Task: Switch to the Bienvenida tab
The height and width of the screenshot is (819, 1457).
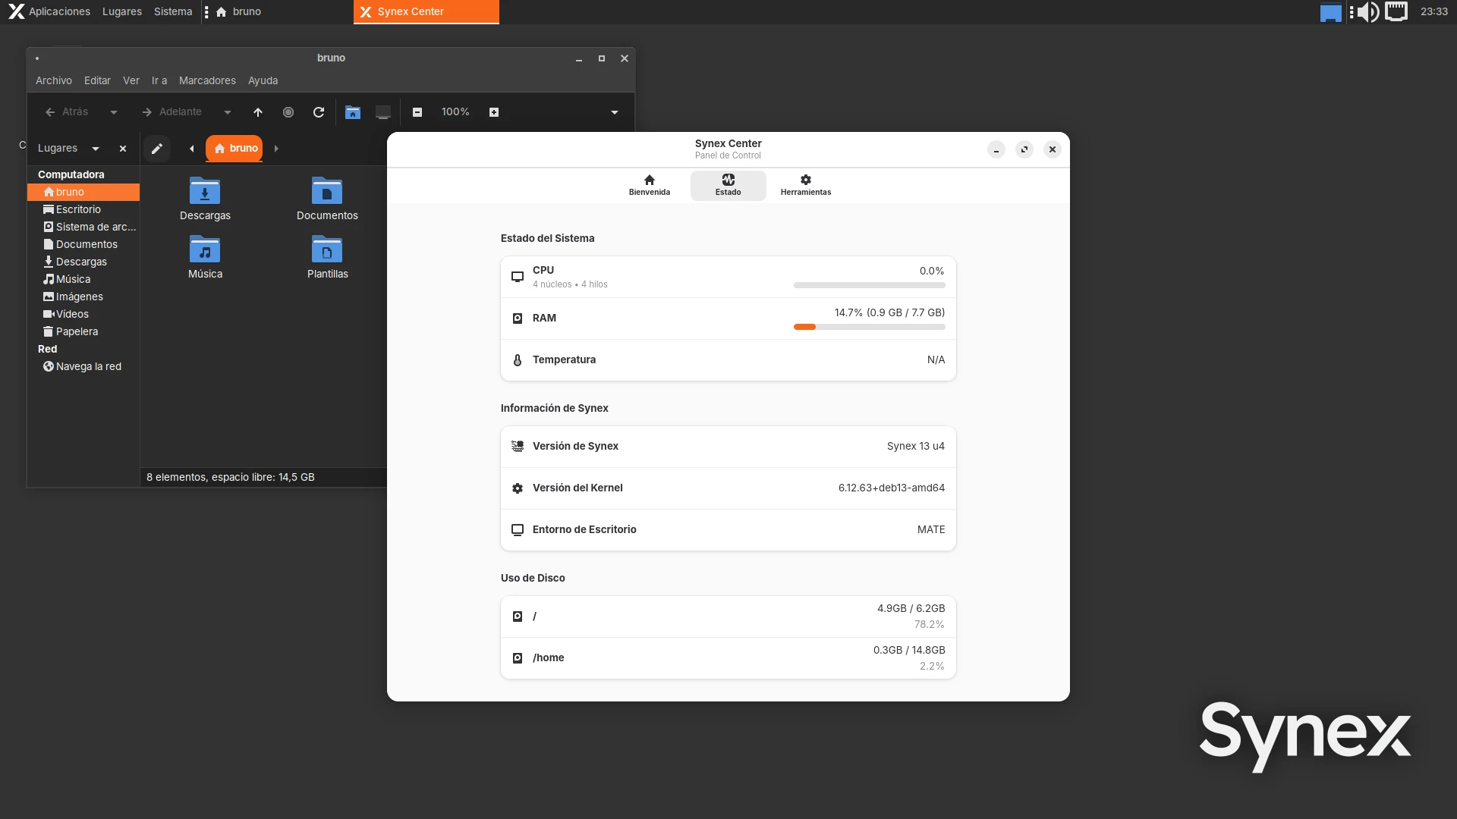Action: tap(649, 185)
